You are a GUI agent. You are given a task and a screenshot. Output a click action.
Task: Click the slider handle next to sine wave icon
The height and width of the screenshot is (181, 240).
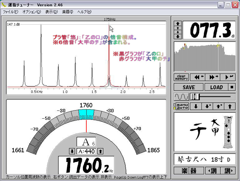click(x=195, y=97)
